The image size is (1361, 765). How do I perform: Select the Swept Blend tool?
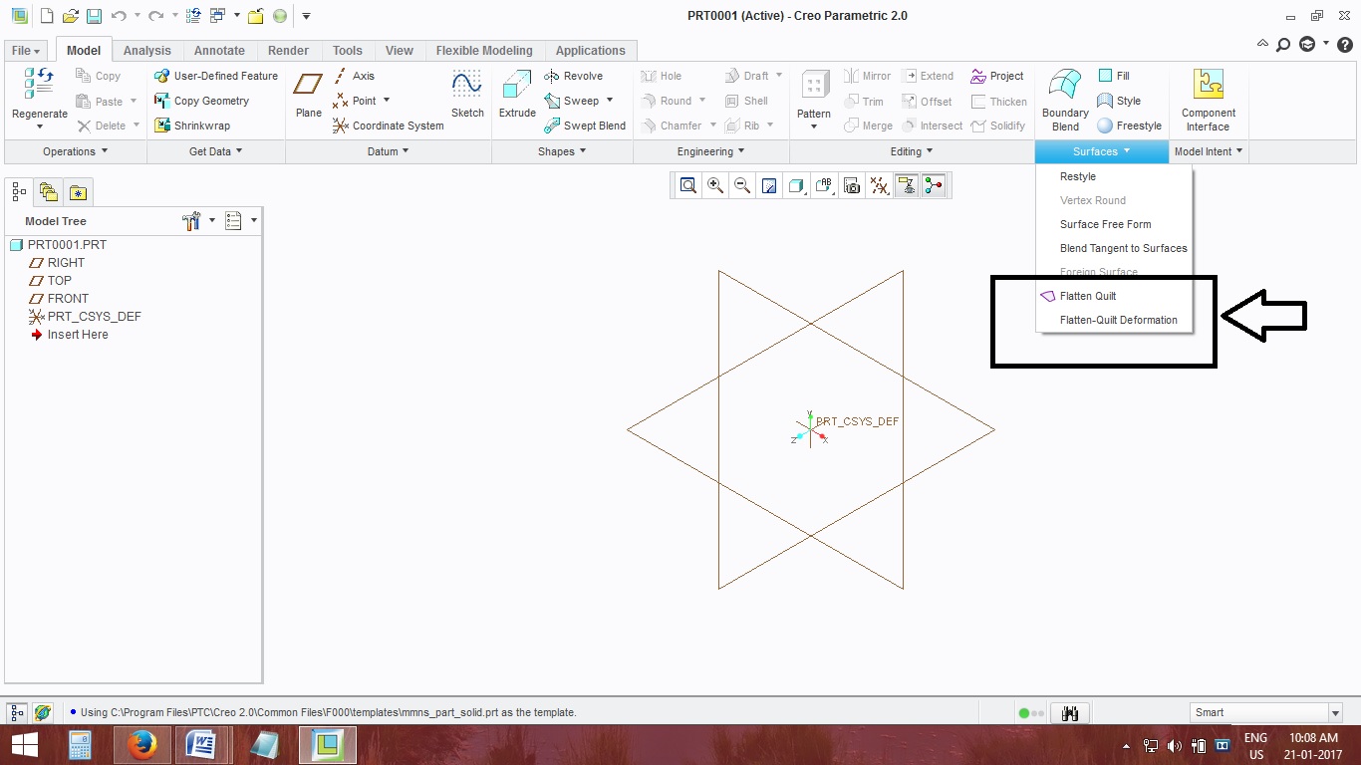pyautogui.click(x=585, y=126)
